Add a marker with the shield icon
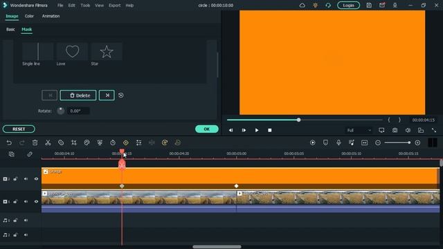443x249 pixels. [x=325, y=142]
